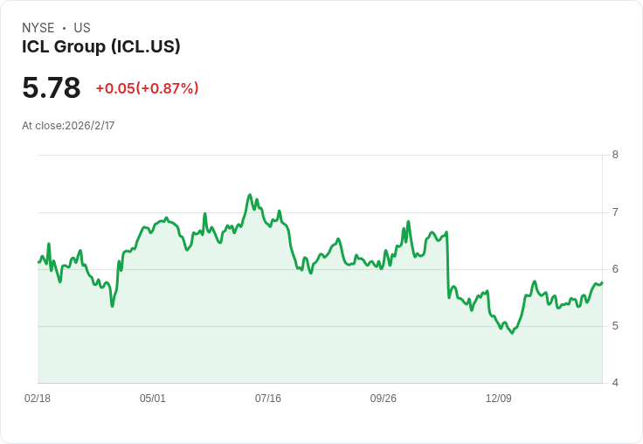The width and height of the screenshot is (643, 444).
Task: Click the 6 value on the price axis
Action: (615, 269)
